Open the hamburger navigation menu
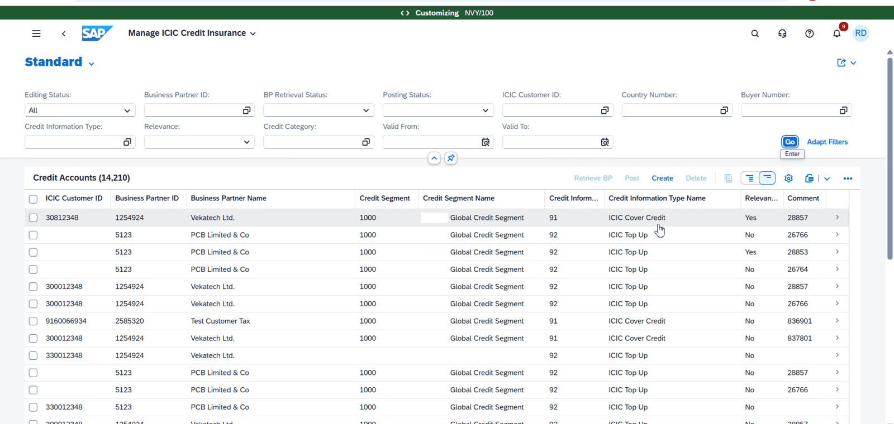 coord(36,33)
